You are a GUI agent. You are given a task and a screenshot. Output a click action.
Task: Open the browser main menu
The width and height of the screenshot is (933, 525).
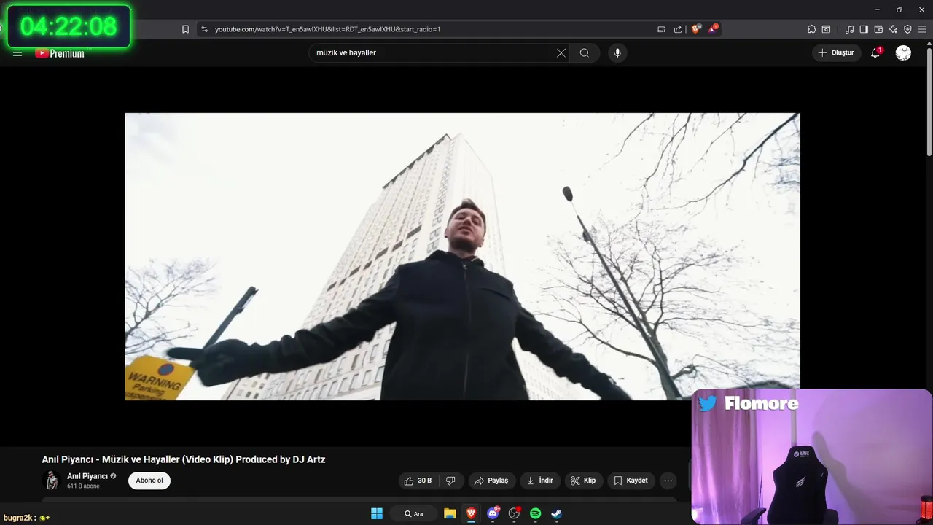922,29
